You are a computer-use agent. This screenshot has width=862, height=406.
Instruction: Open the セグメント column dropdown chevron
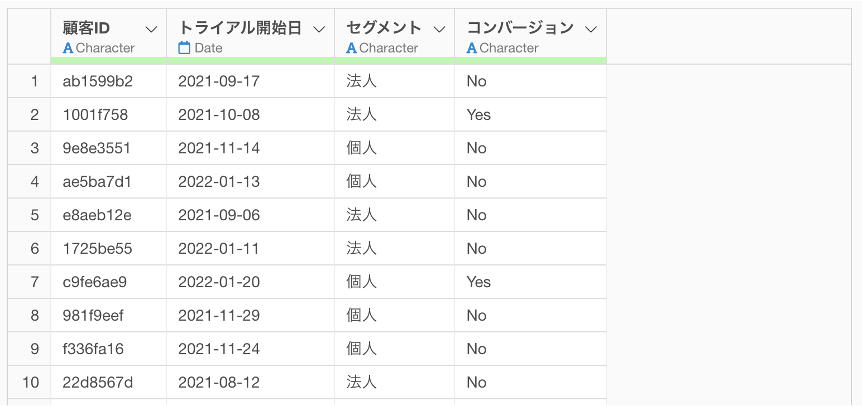coord(439,29)
